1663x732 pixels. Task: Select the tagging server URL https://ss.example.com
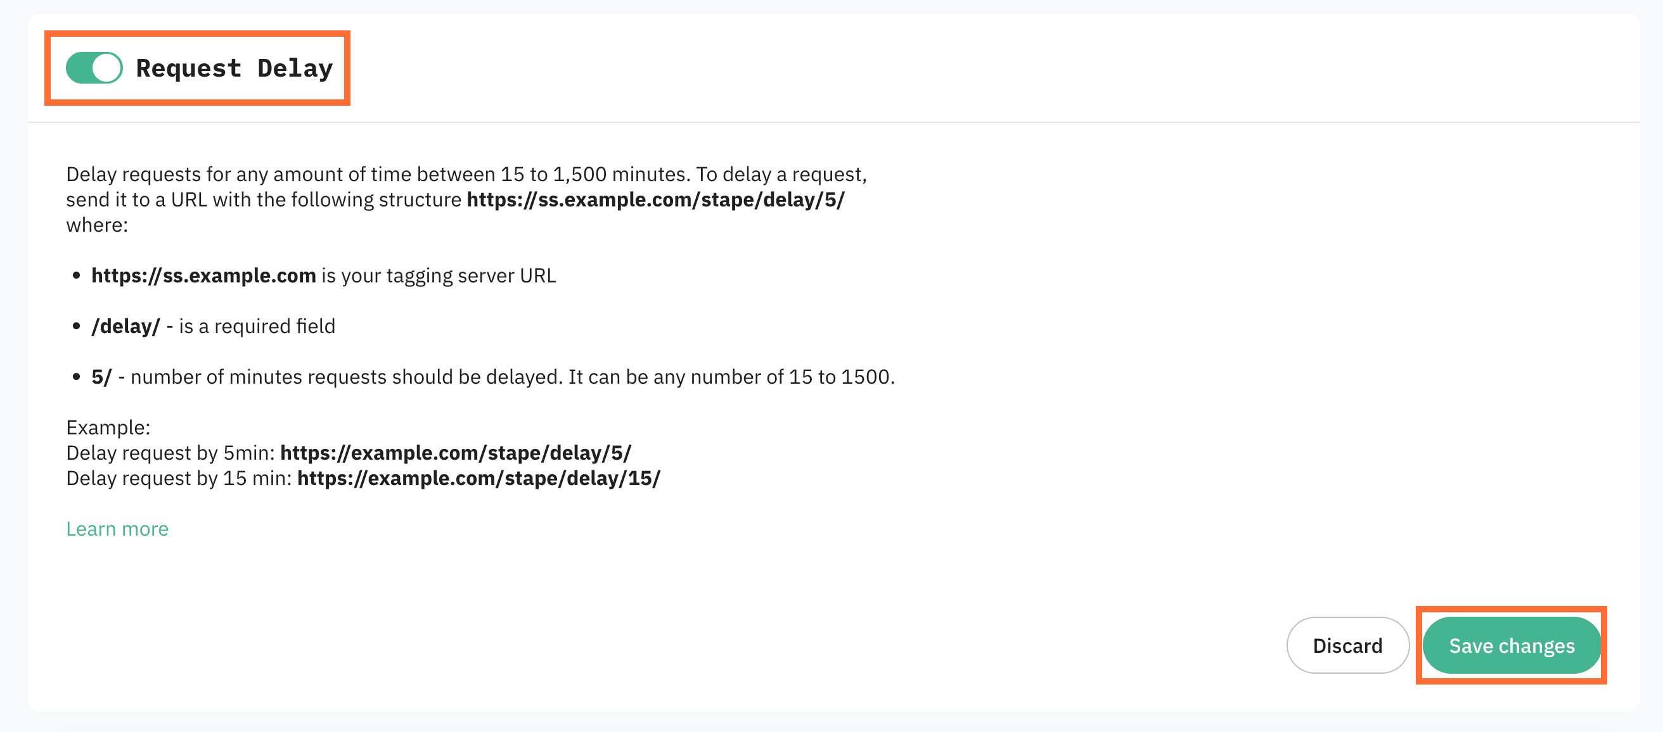[x=203, y=275]
